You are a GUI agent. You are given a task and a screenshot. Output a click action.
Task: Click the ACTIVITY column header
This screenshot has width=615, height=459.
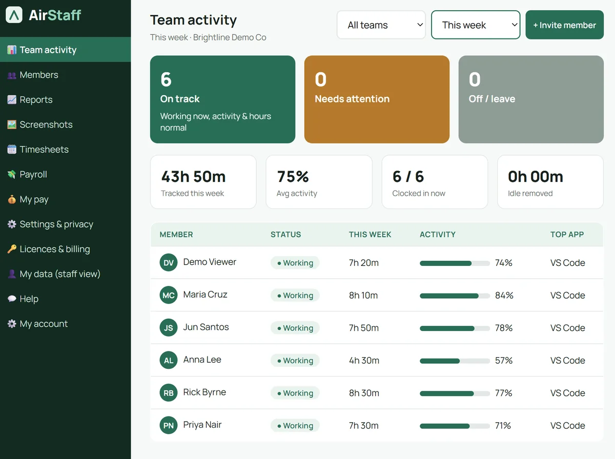438,235
